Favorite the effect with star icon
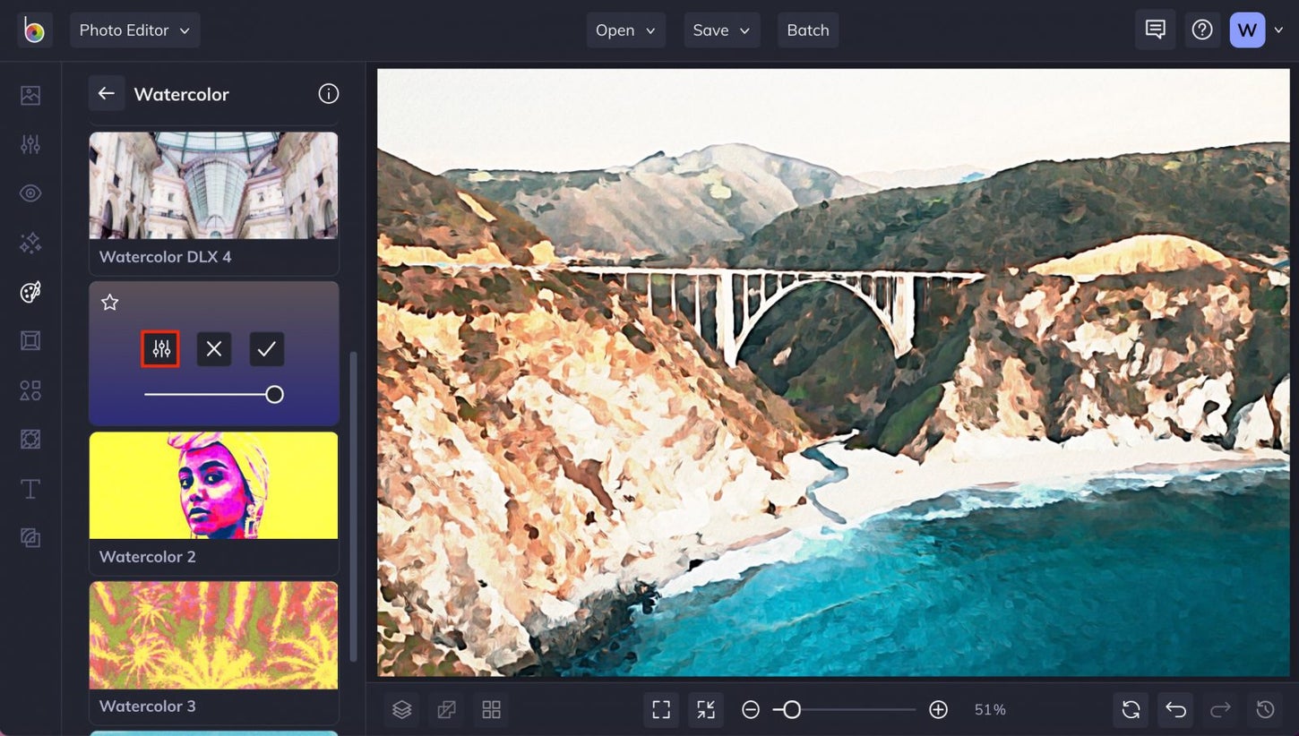The width and height of the screenshot is (1299, 736). point(110,303)
